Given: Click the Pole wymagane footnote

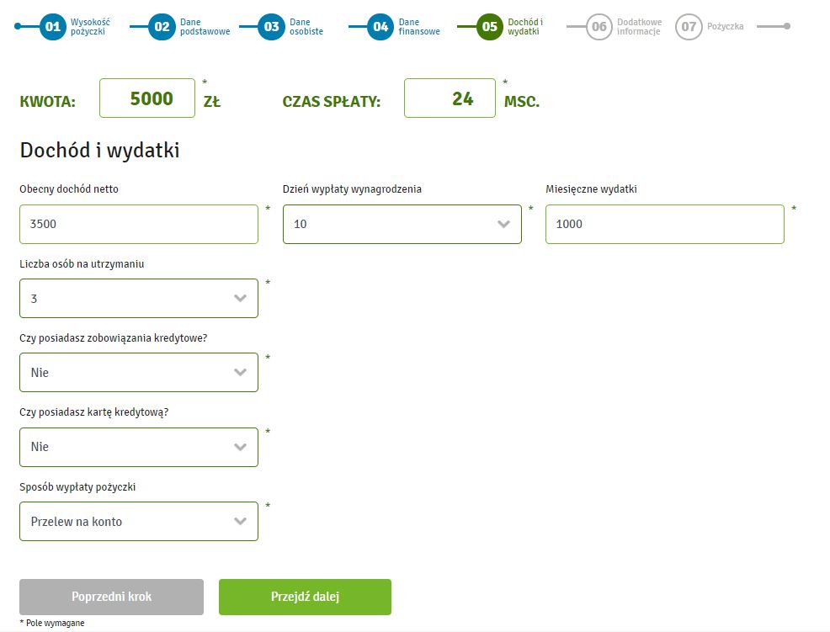Looking at the screenshot, I should pyautogui.click(x=52, y=623).
